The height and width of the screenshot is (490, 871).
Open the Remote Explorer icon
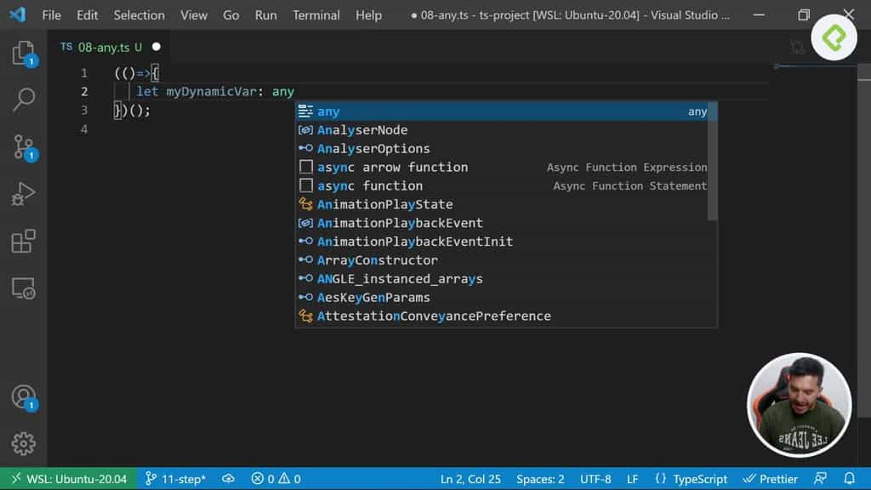[23, 288]
